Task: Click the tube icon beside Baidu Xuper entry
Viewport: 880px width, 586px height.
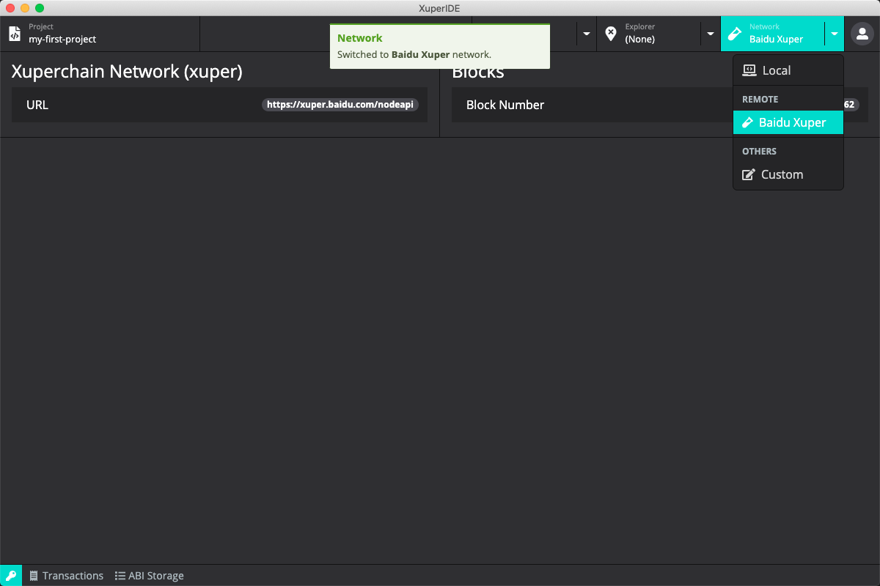Action: tap(747, 122)
